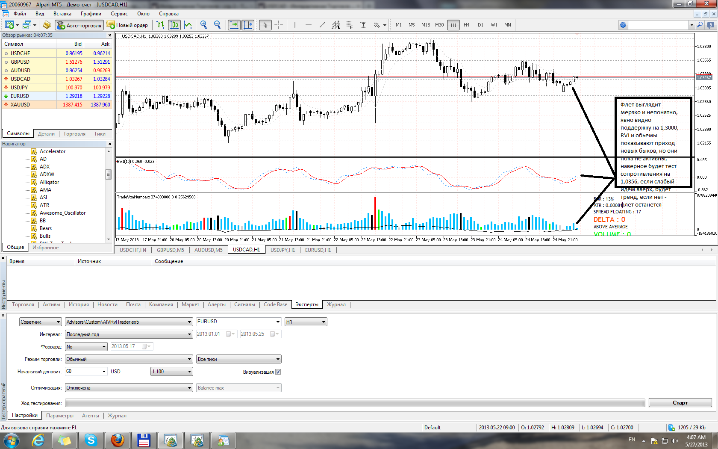The height and width of the screenshot is (449, 718).
Task: Click in the toolbar search field
Action: click(x=659, y=25)
